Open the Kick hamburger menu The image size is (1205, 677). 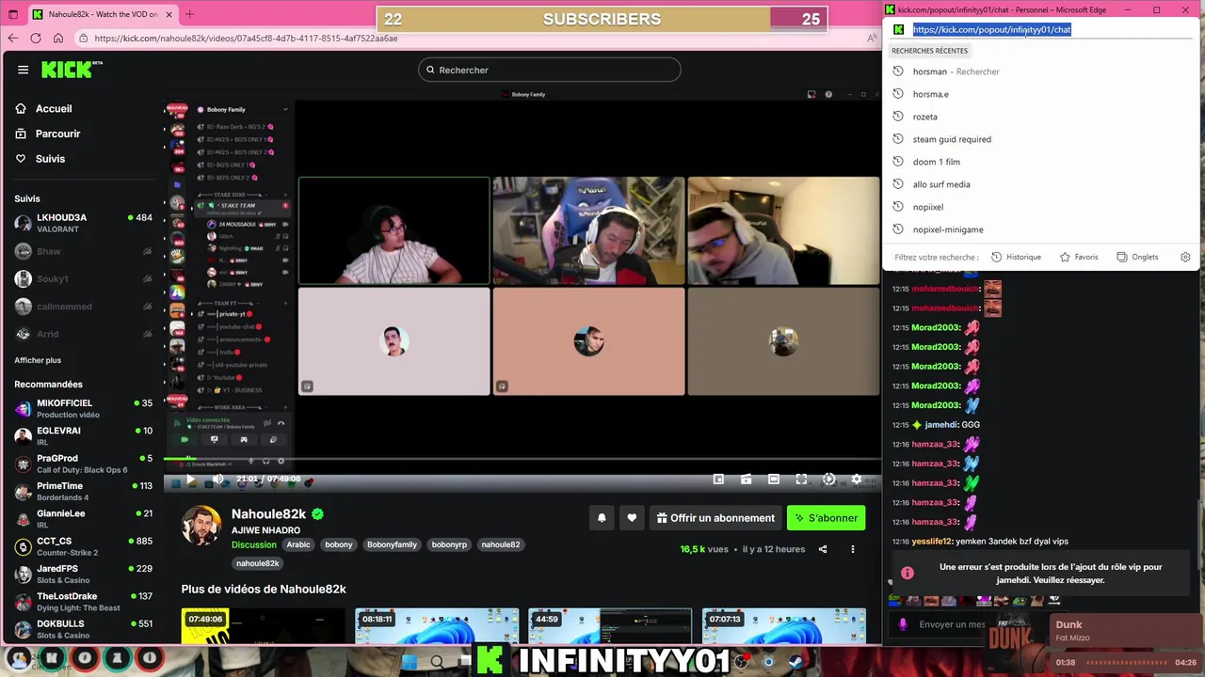tap(23, 70)
